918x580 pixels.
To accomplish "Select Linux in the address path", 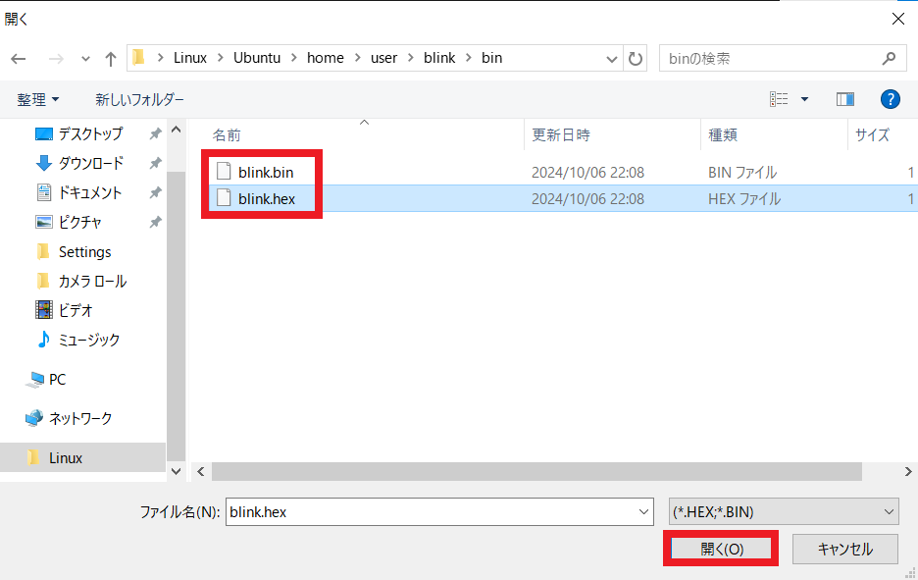I will pyautogui.click(x=190, y=58).
